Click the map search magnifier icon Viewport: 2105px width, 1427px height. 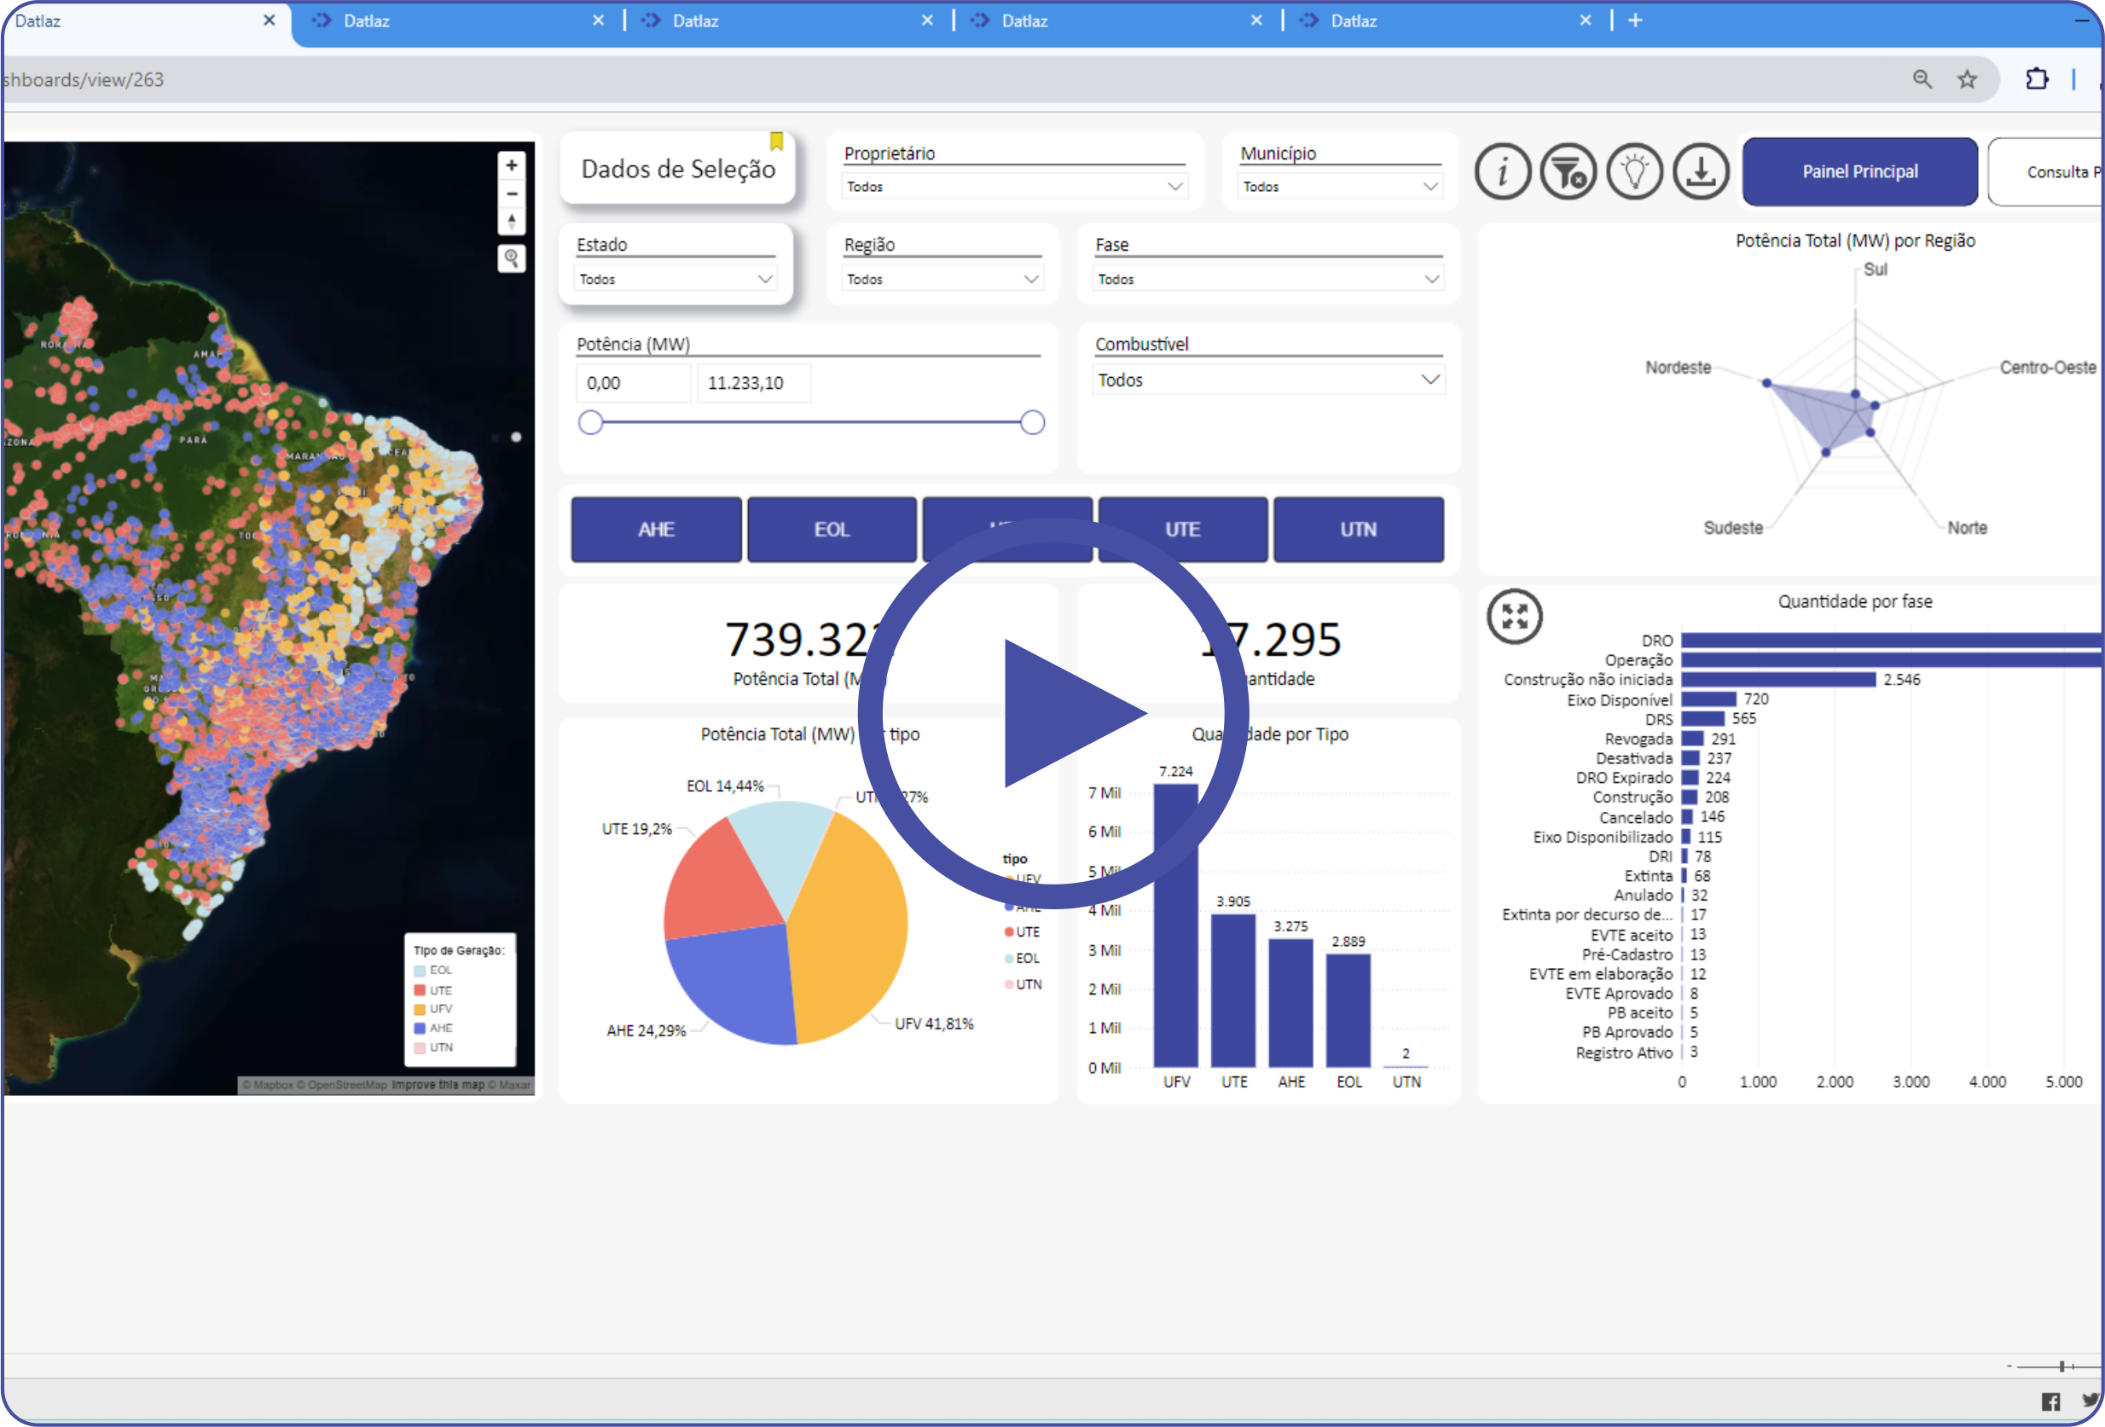pyautogui.click(x=512, y=259)
